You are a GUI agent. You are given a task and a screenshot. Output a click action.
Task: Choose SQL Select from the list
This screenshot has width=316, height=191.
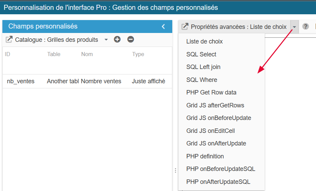201,54
